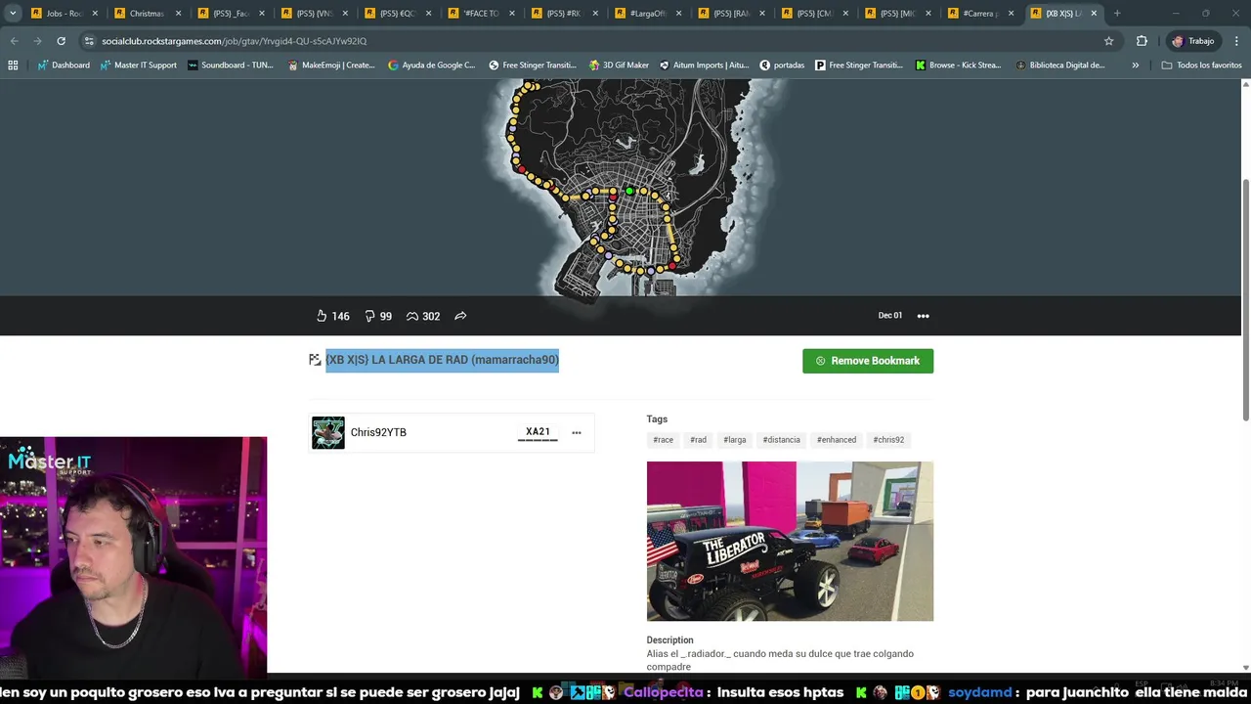Open Master IT Support bookmark
Image resolution: width=1251 pixels, height=704 pixels.
click(139, 66)
